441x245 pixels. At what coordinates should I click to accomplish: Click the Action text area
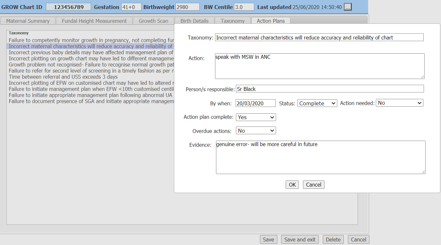319,66
